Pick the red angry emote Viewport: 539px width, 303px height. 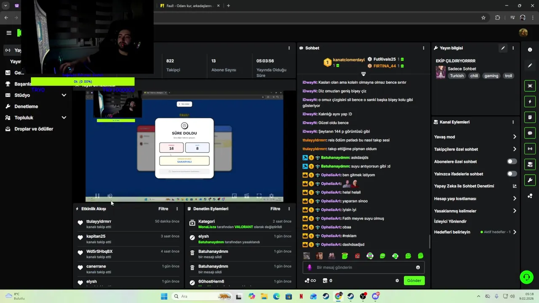click(357, 256)
